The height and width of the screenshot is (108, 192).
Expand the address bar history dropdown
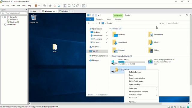pyautogui.click(x=160, y=23)
